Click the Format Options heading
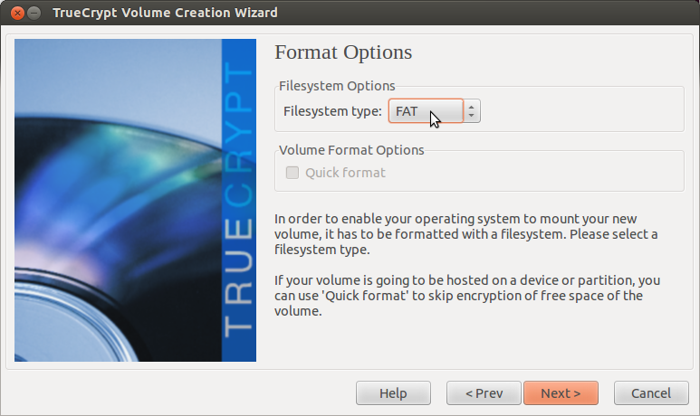This screenshot has width=700, height=416. (343, 52)
